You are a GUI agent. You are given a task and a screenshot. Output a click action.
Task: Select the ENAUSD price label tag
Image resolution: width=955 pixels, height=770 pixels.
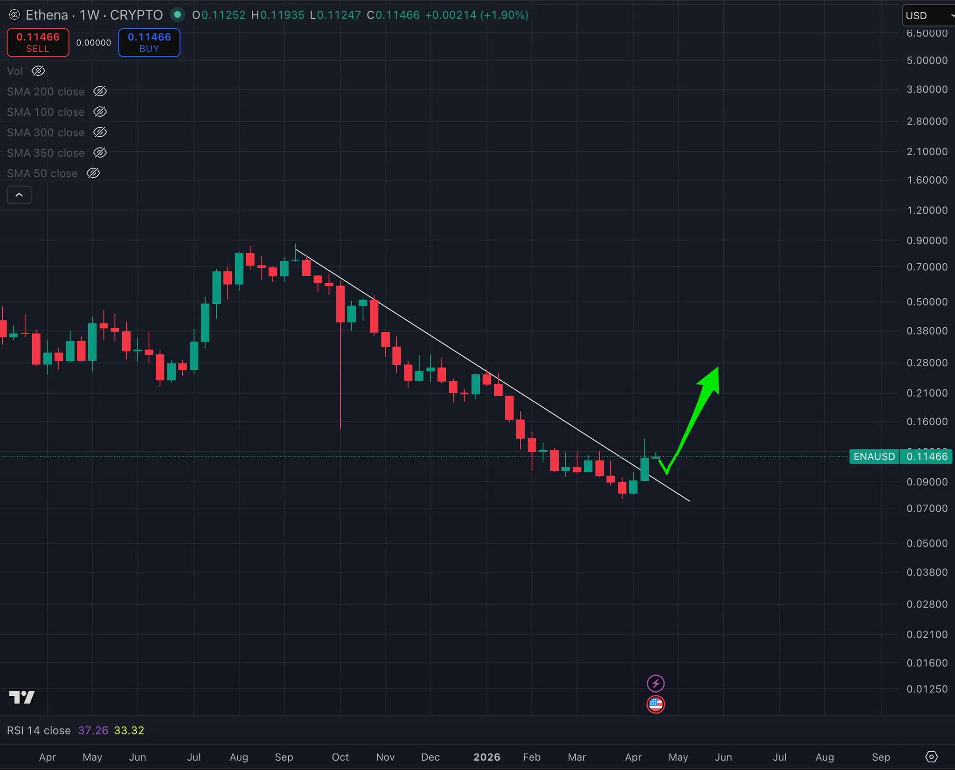coord(874,456)
